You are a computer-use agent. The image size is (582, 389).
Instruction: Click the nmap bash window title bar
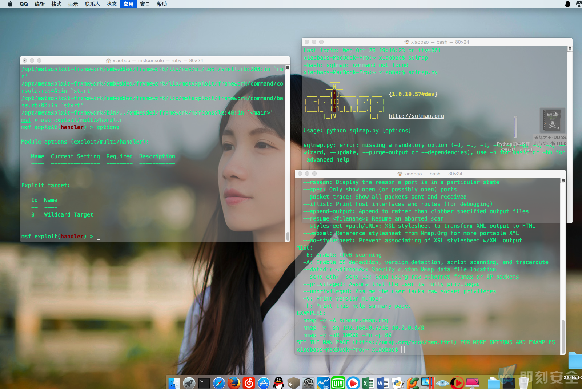tap(430, 174)
